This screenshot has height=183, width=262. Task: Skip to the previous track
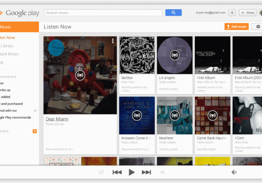117,172
